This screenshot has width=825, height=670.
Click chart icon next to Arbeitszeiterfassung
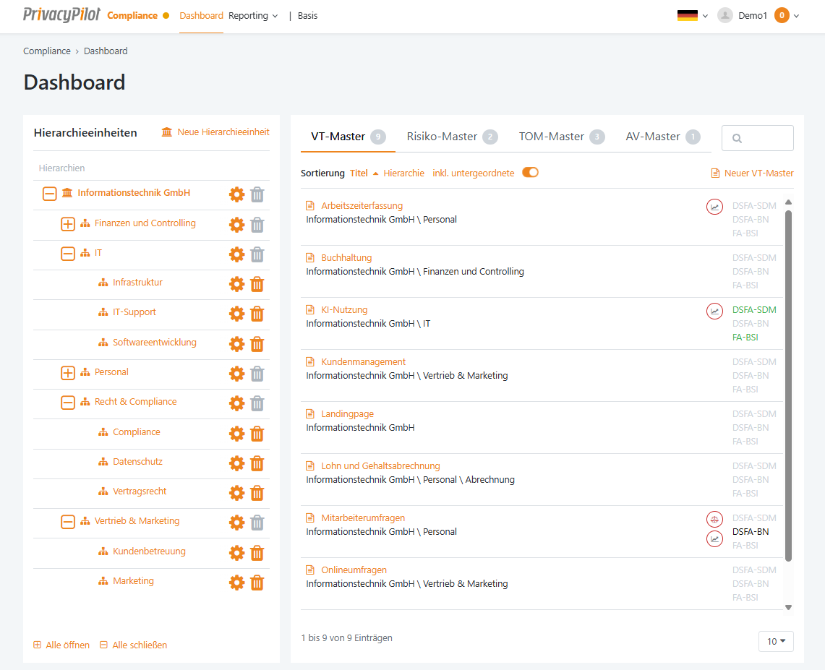point(714,207)
